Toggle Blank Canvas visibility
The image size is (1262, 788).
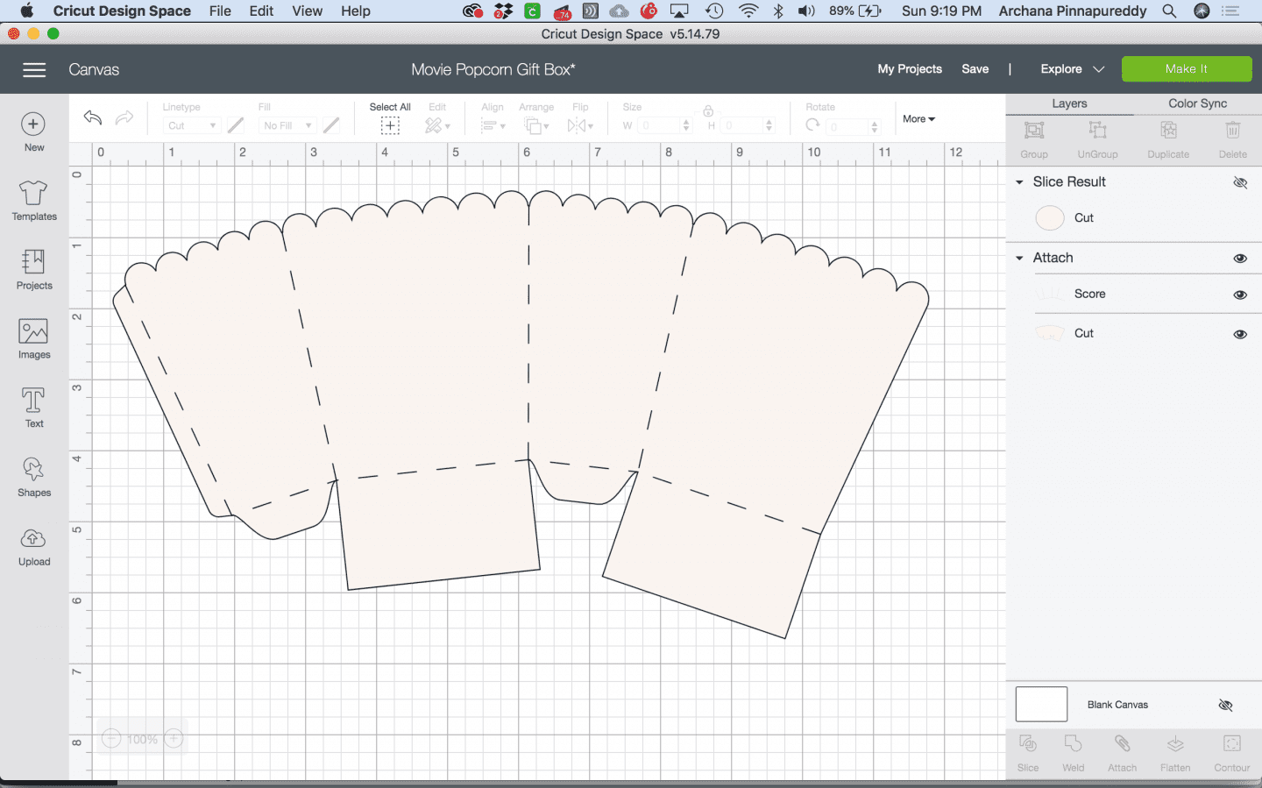point(1225,705)
